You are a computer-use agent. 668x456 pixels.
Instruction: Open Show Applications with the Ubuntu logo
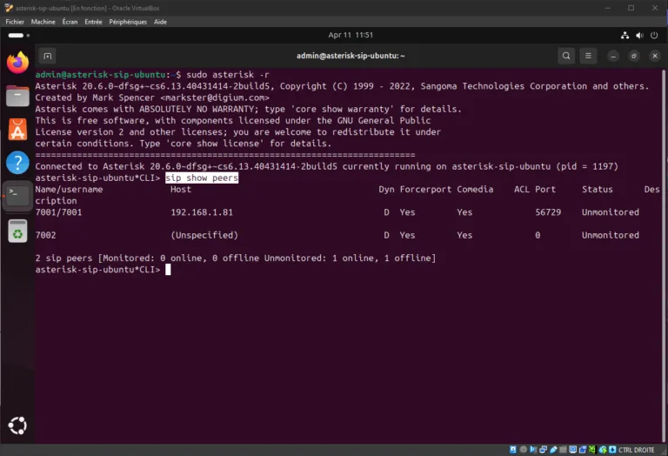(17, 426)
